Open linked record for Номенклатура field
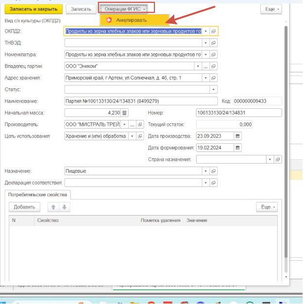303x304 pixels. pyautogui.click(x=214, y=54)
